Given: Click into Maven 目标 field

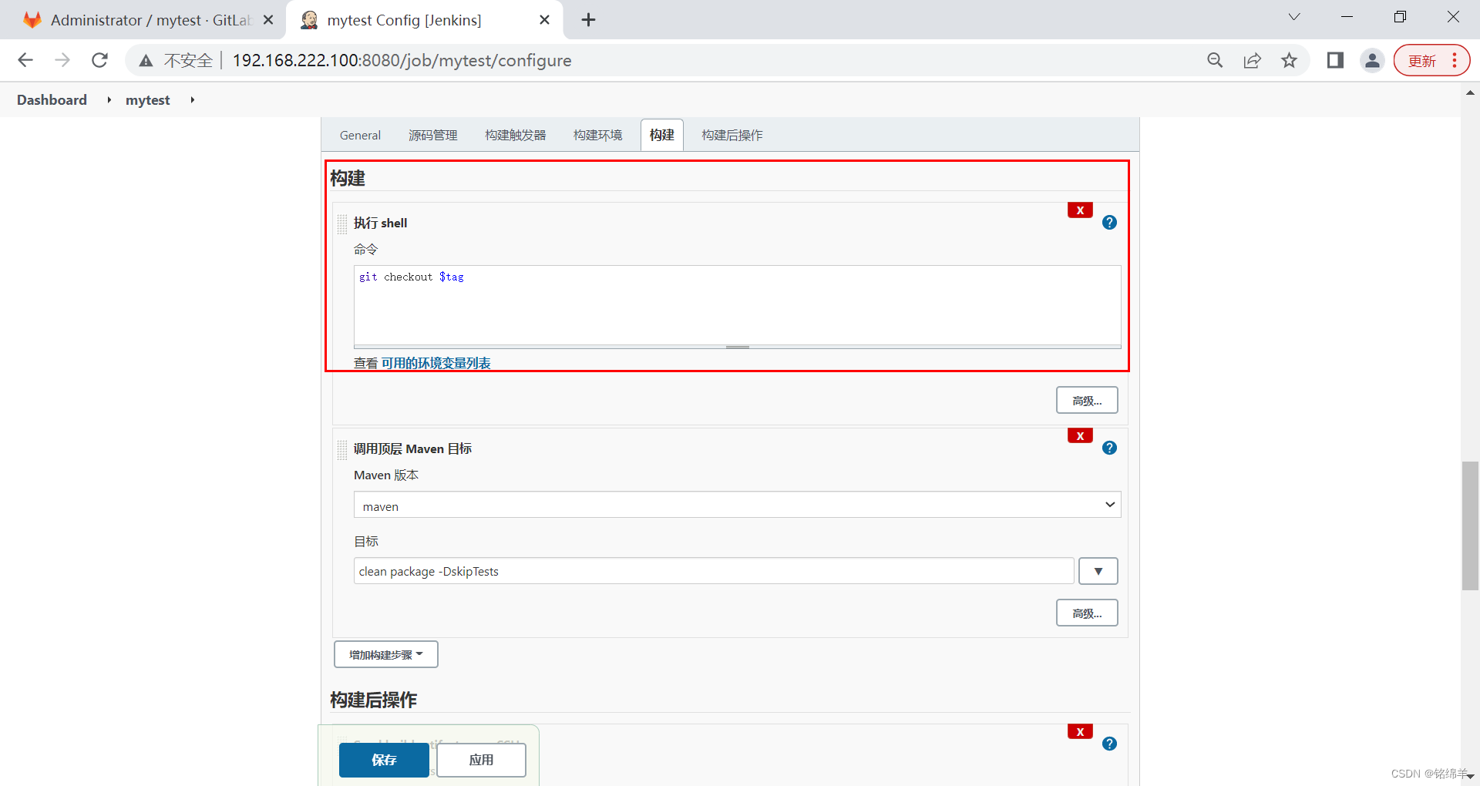Looking at the screenshot, I should click(714, 571).
